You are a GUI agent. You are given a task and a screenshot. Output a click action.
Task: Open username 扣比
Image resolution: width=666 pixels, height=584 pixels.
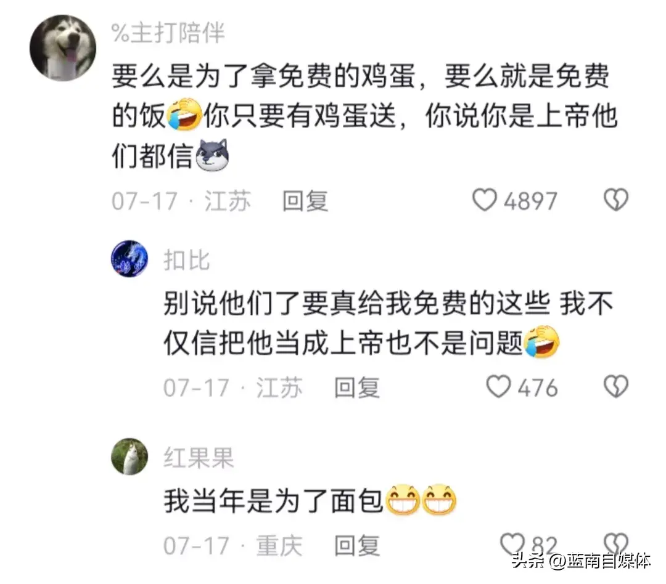pos(187,260)
